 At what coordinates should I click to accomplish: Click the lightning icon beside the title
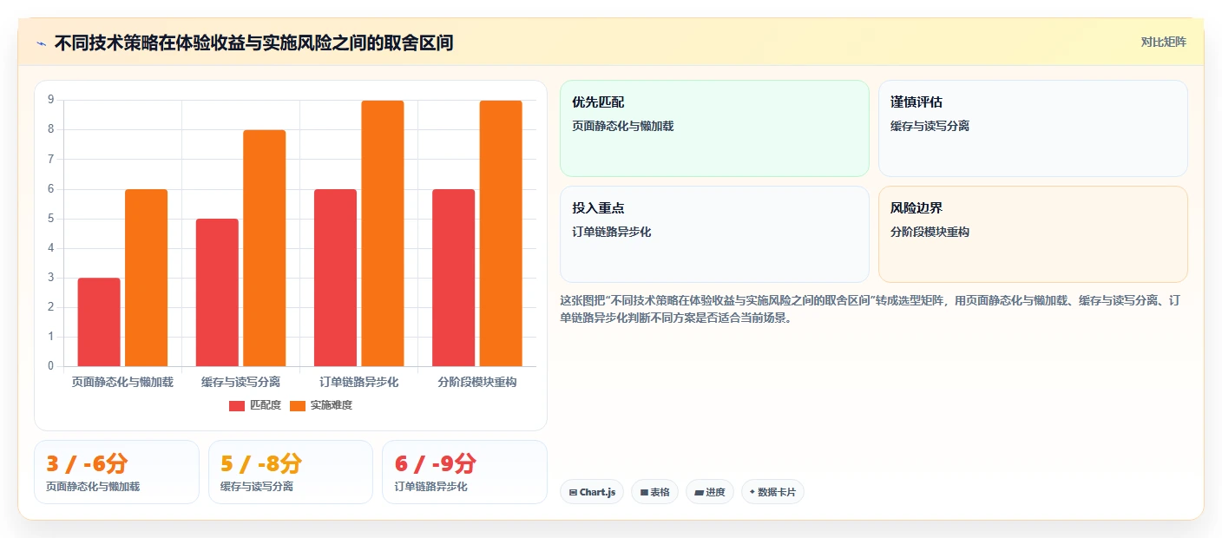(x=42, y=43)
